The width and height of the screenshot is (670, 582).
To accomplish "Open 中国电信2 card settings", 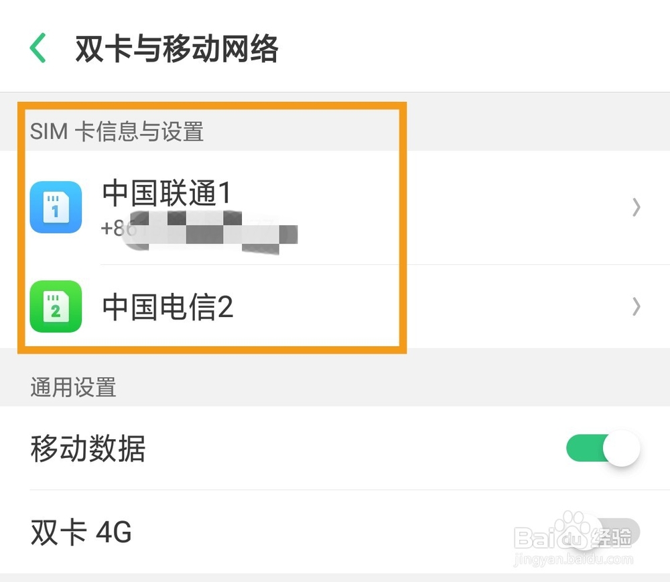I will coord(166,307).
